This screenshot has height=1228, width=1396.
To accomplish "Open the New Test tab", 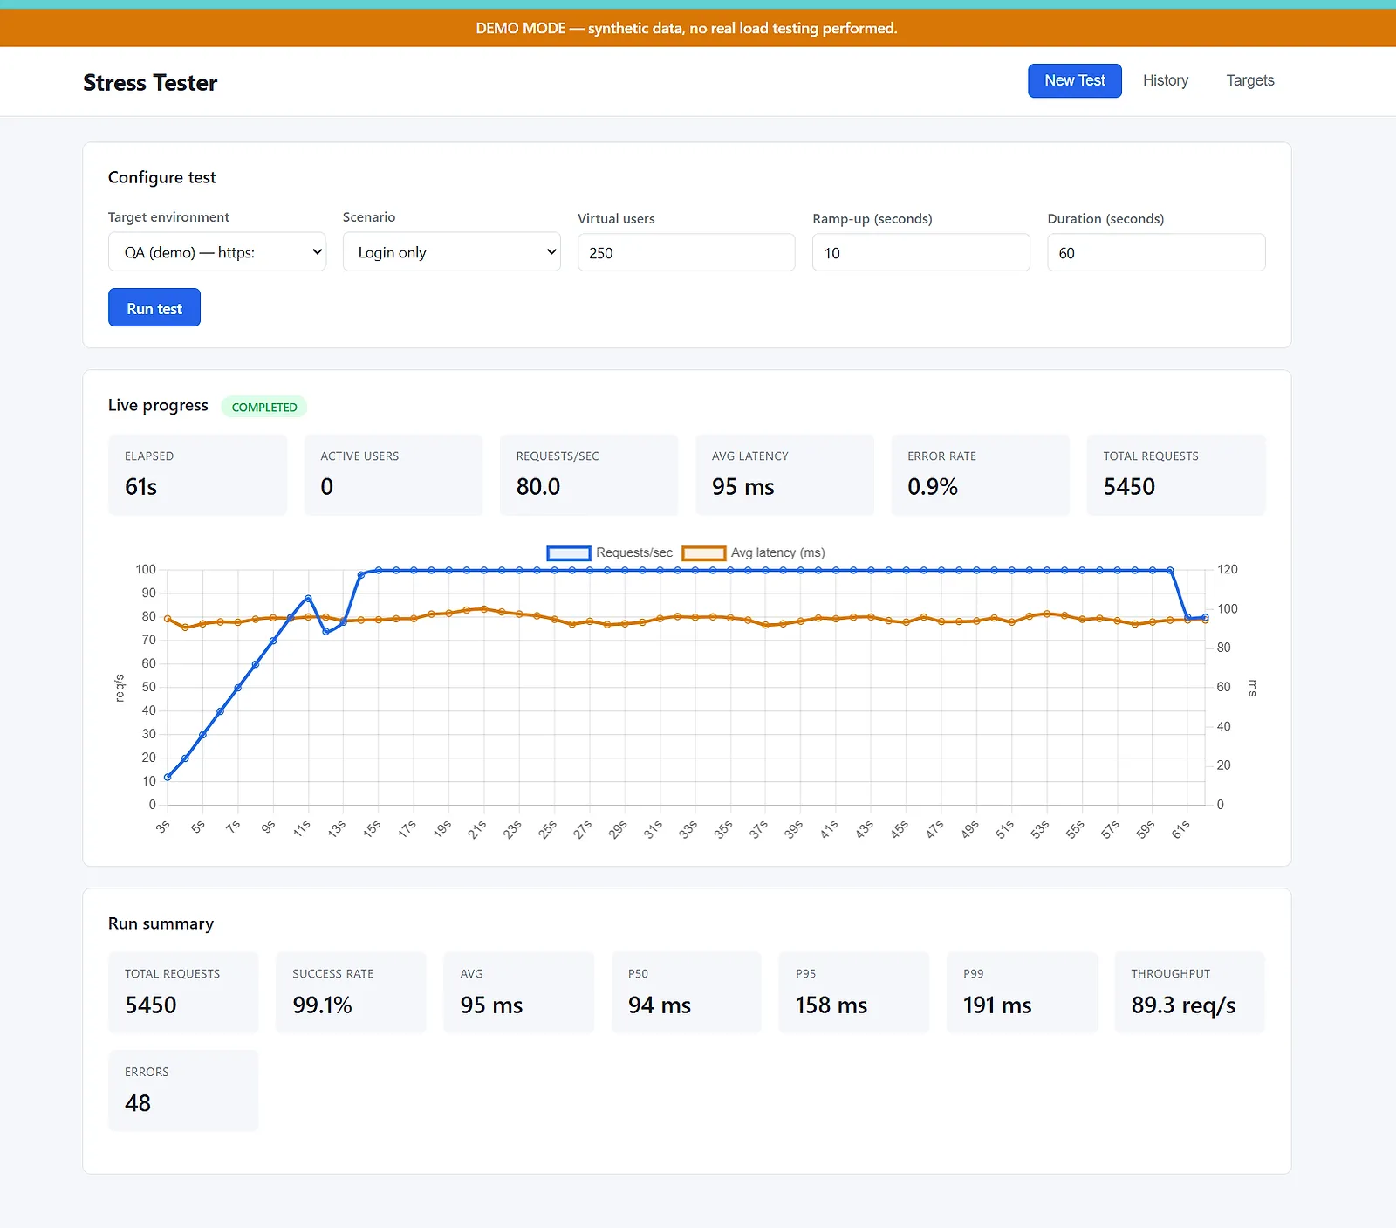I will [1074, 80].
